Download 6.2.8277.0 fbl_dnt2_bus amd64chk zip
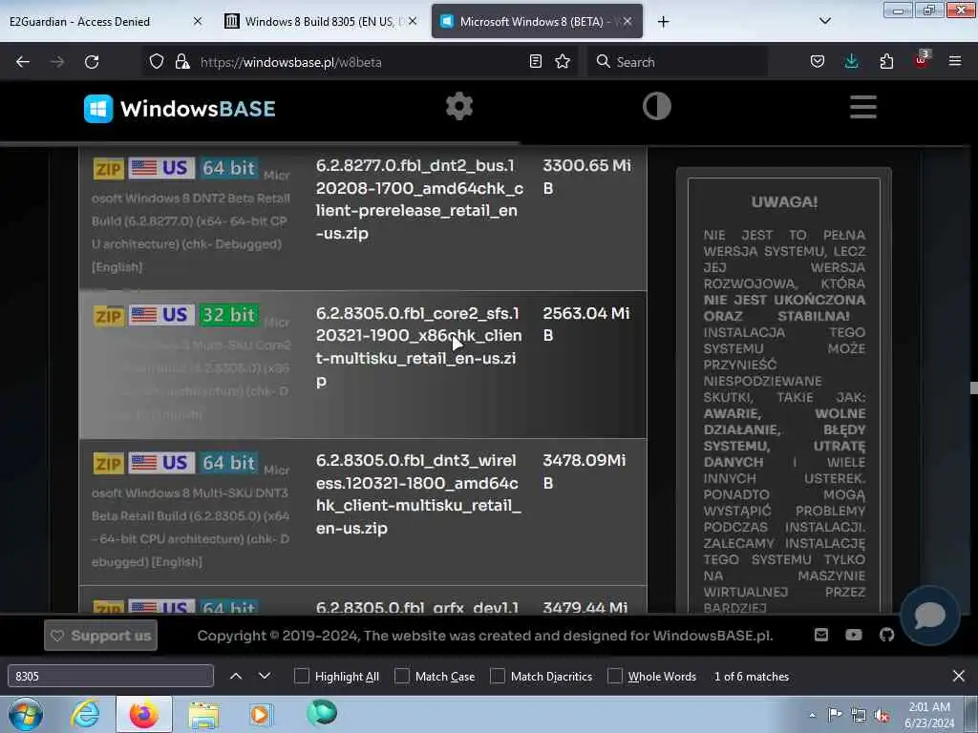978x733 pixels. 419,199
